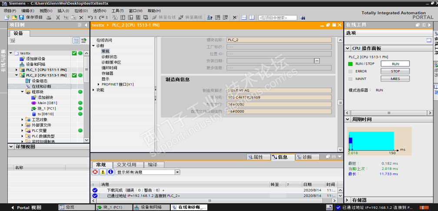Open the 选项(N) menu
The height and width of the screenshot is (211, 438).
(100, 11)
